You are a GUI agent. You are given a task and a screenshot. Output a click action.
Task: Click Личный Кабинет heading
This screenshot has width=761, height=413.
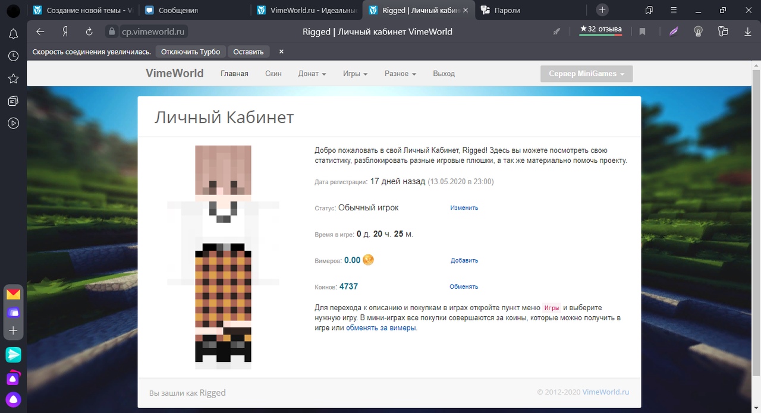pyautogui.click(x=224, y=117)
